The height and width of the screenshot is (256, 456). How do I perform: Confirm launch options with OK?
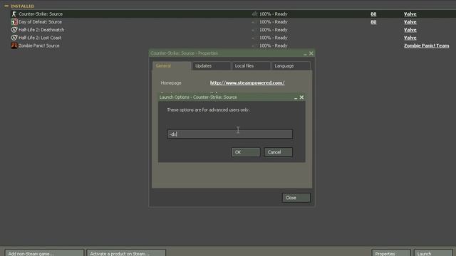246,152
